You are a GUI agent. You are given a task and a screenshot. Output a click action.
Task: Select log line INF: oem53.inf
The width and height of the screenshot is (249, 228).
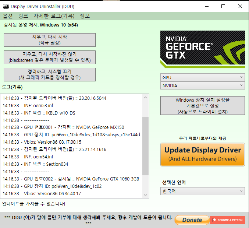point(28,106)
